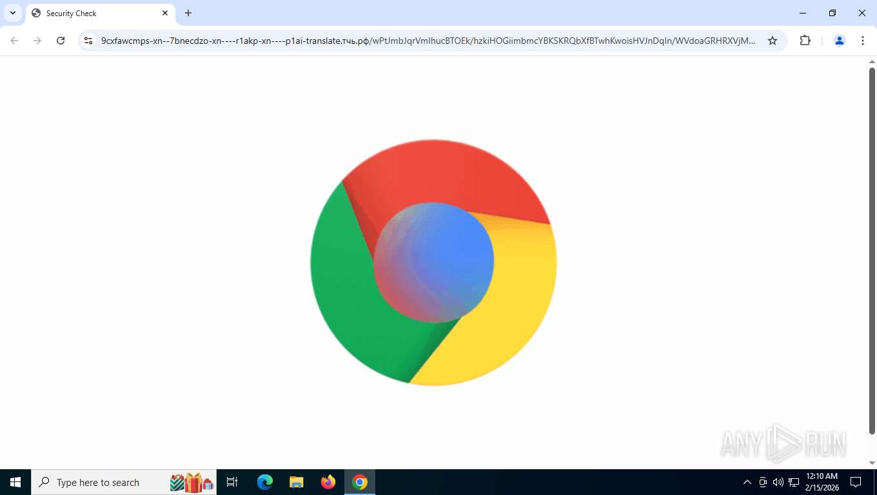Bookmark this page with star icon
Image resolution: width=877 pixels, height=495 pixels.
[x=773, y=41]
